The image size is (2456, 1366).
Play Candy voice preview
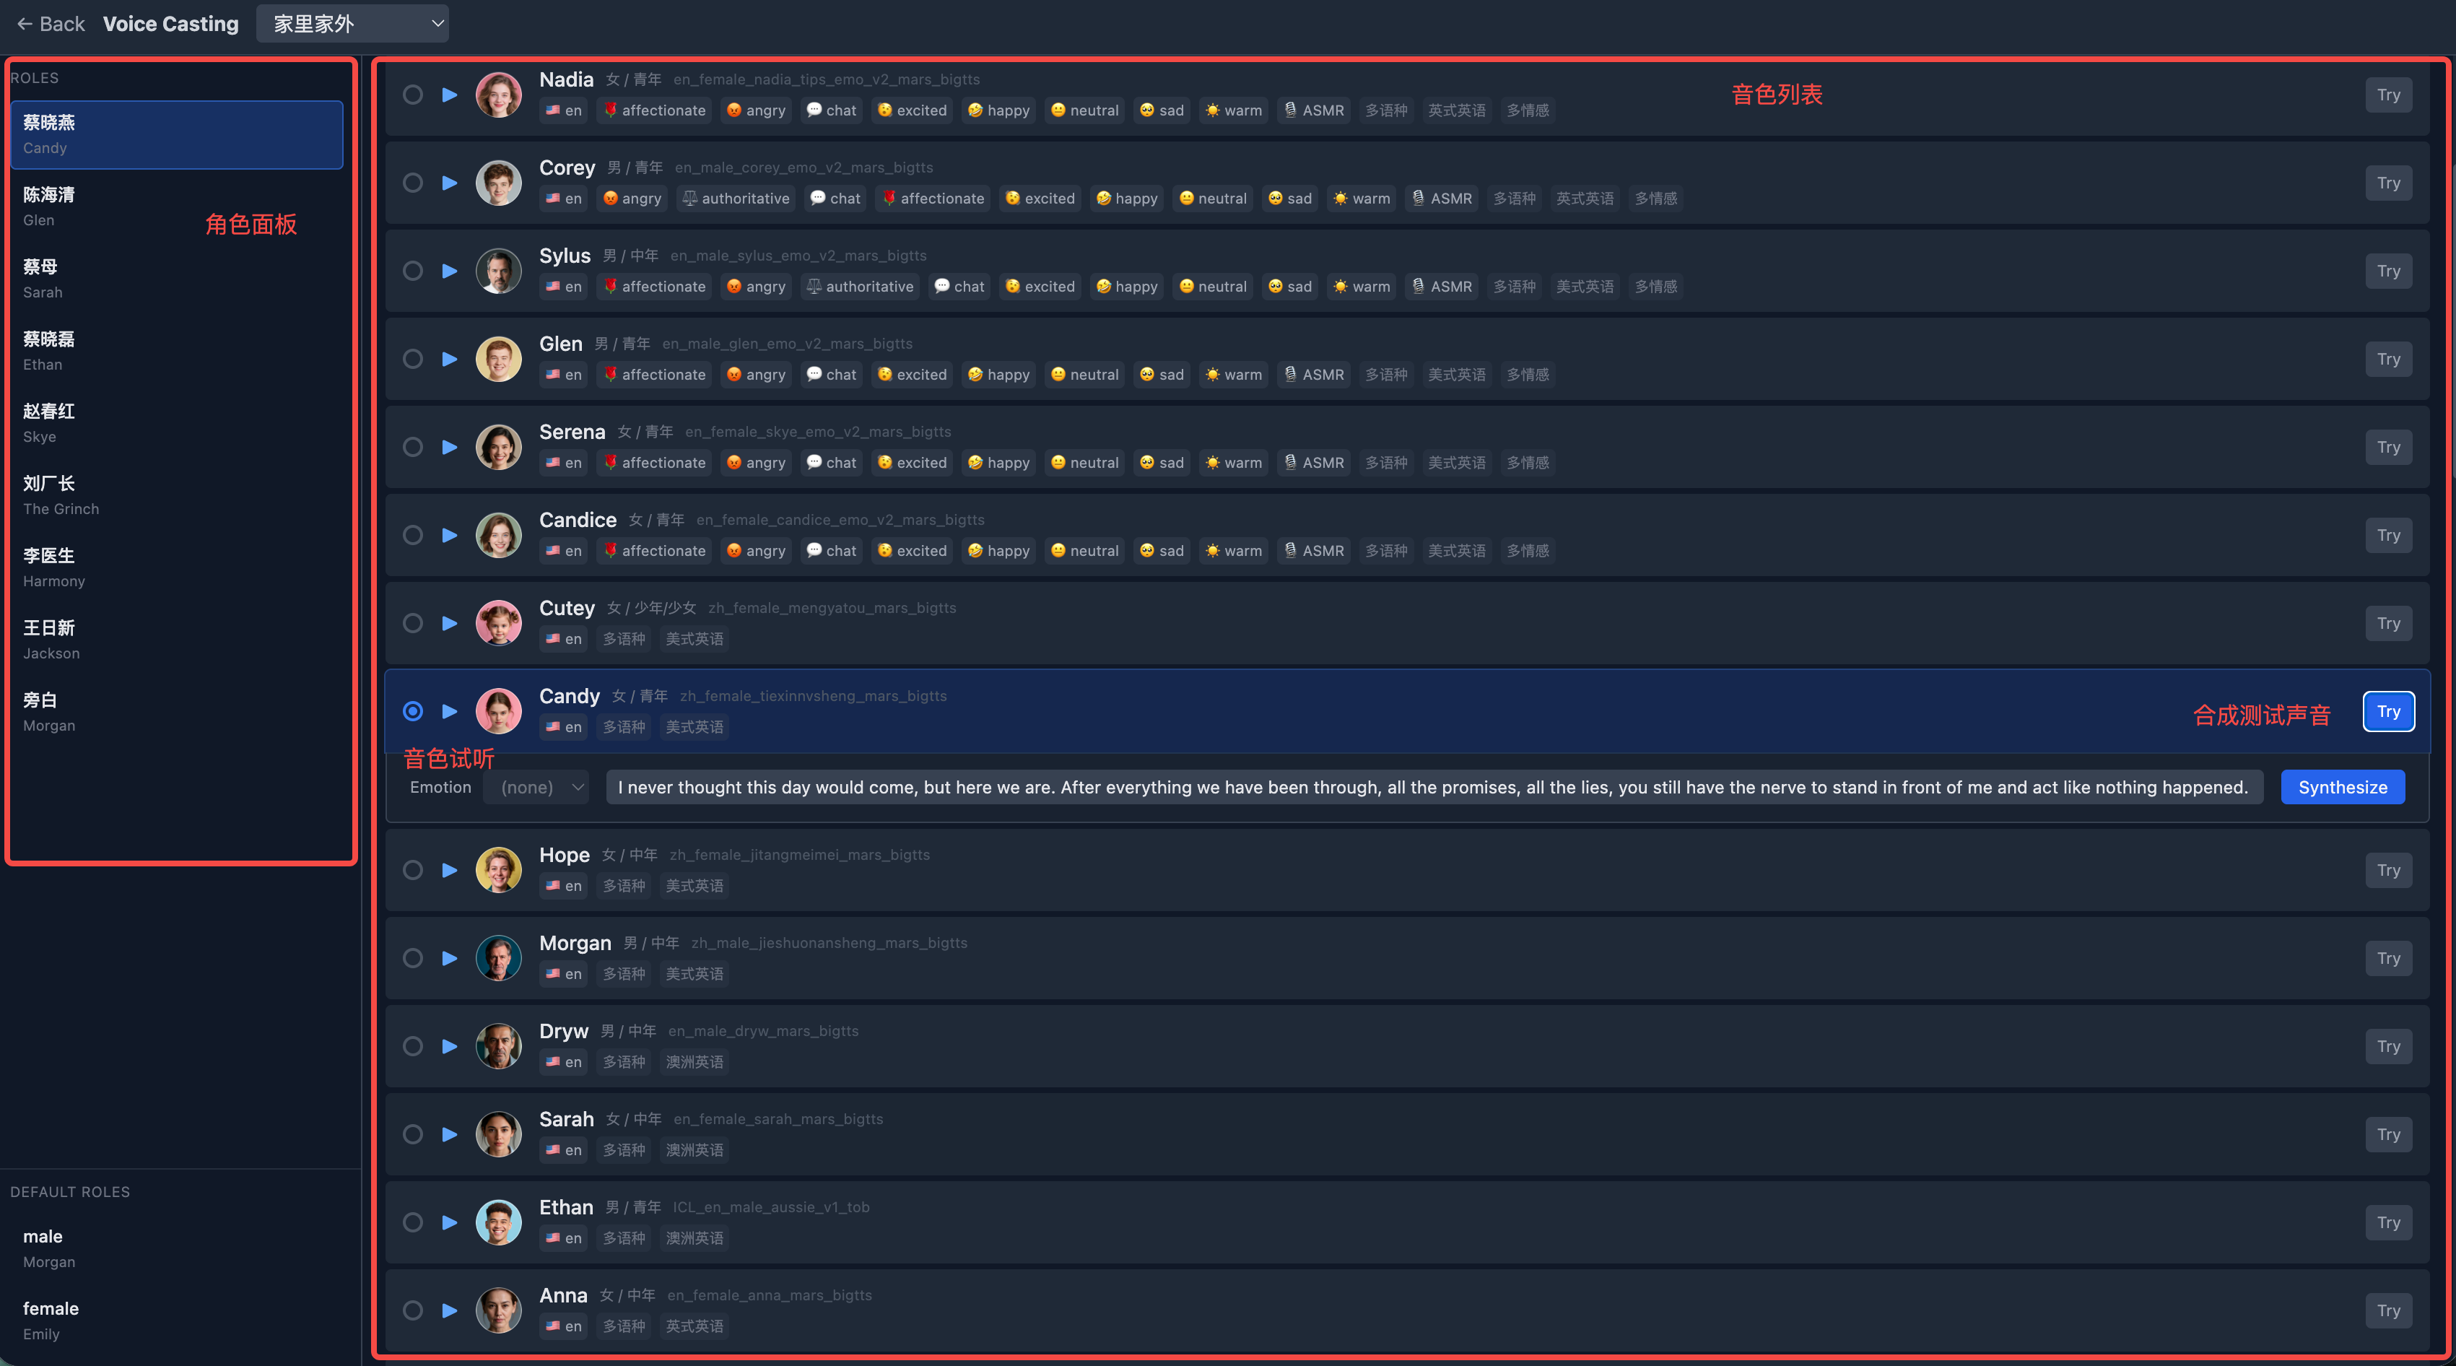pyautogui.click(x=449, y=711)
